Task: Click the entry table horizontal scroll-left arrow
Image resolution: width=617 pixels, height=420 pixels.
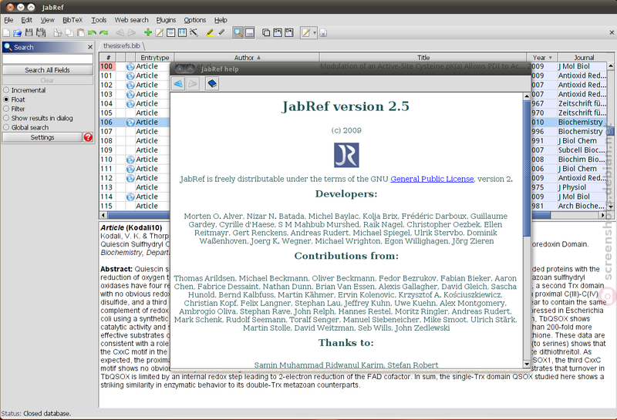Action: 103,215
